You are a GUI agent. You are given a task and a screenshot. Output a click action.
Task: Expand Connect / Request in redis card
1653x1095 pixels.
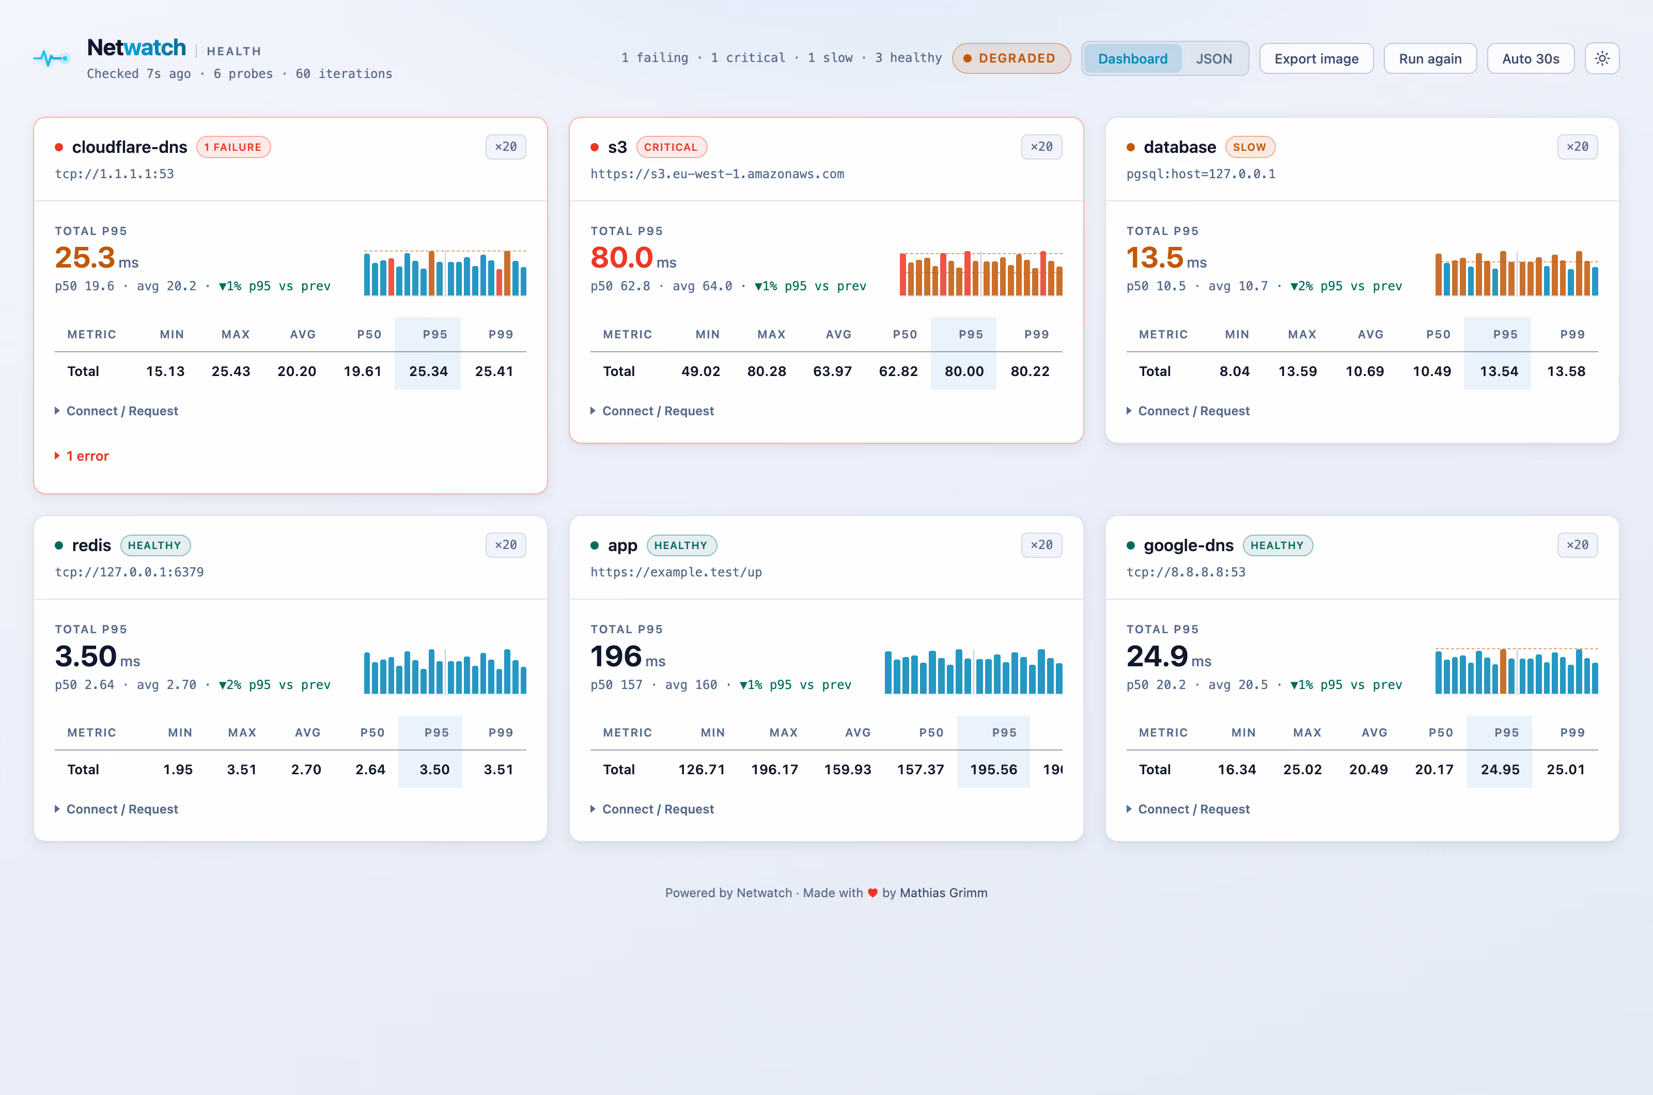pyautogui.click(x=117, y=809)
